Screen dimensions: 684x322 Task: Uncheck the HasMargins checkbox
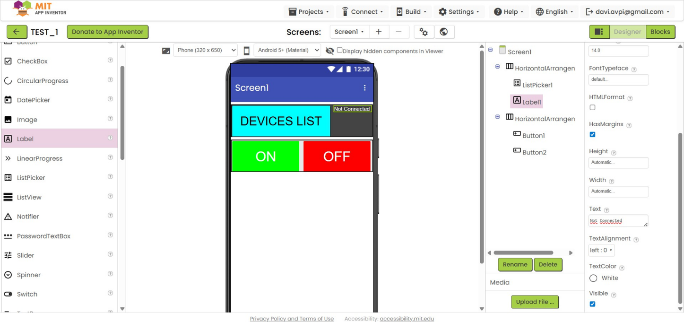point(592,135)
